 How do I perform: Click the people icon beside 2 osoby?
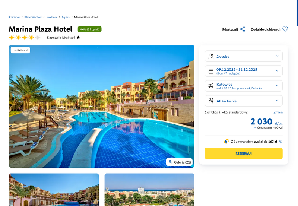[x=211, y=56]
